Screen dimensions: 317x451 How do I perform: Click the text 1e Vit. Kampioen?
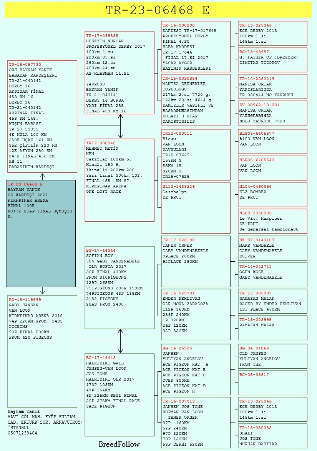pos(261,219)
